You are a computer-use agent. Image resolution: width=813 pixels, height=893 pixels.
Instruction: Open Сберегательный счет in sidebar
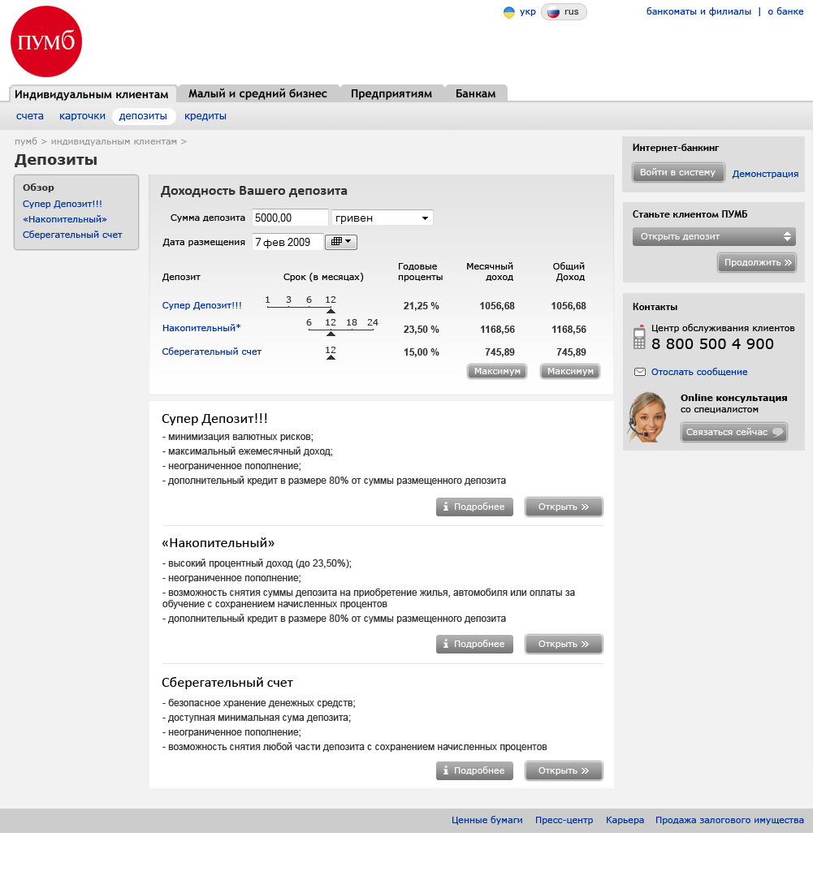pos(72,235)
